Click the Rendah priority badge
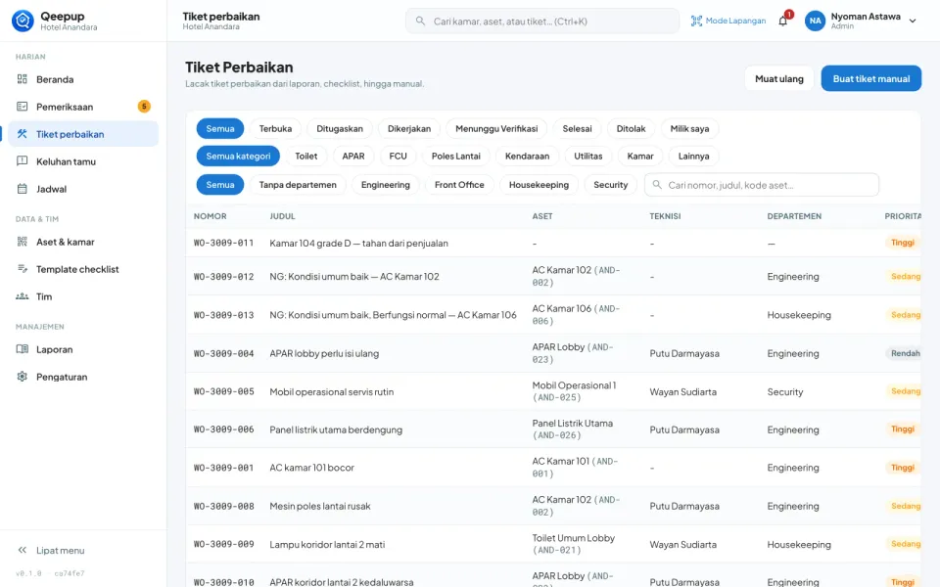 coord(905,353)
